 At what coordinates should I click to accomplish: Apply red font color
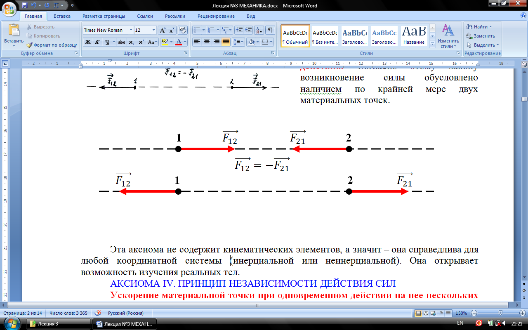[179, 42]
